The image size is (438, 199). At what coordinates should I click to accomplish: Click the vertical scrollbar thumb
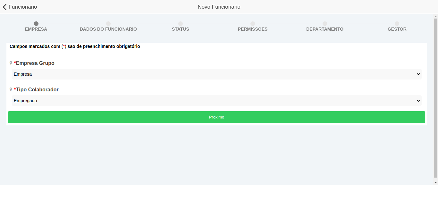(x=435, y=96)
